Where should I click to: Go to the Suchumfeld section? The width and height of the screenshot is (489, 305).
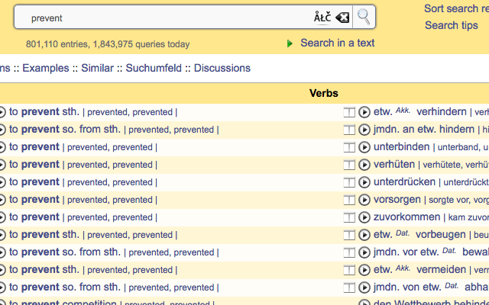coord(154,68)
